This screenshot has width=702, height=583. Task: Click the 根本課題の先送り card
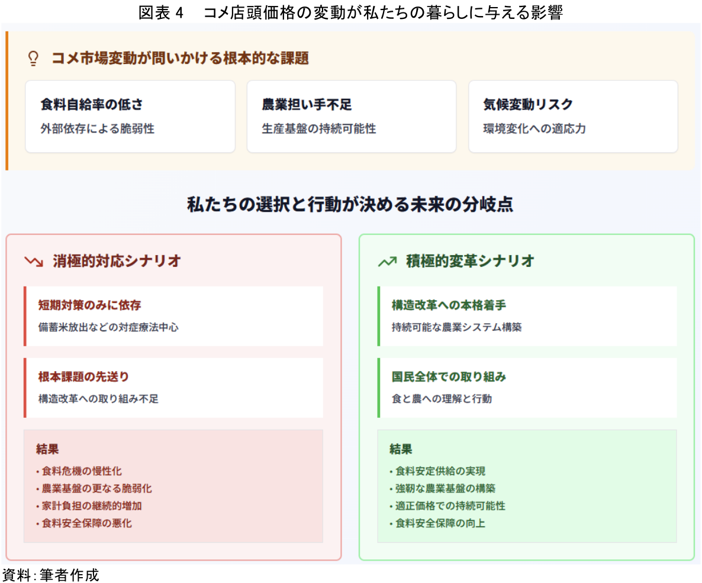[x=173, y=388]
